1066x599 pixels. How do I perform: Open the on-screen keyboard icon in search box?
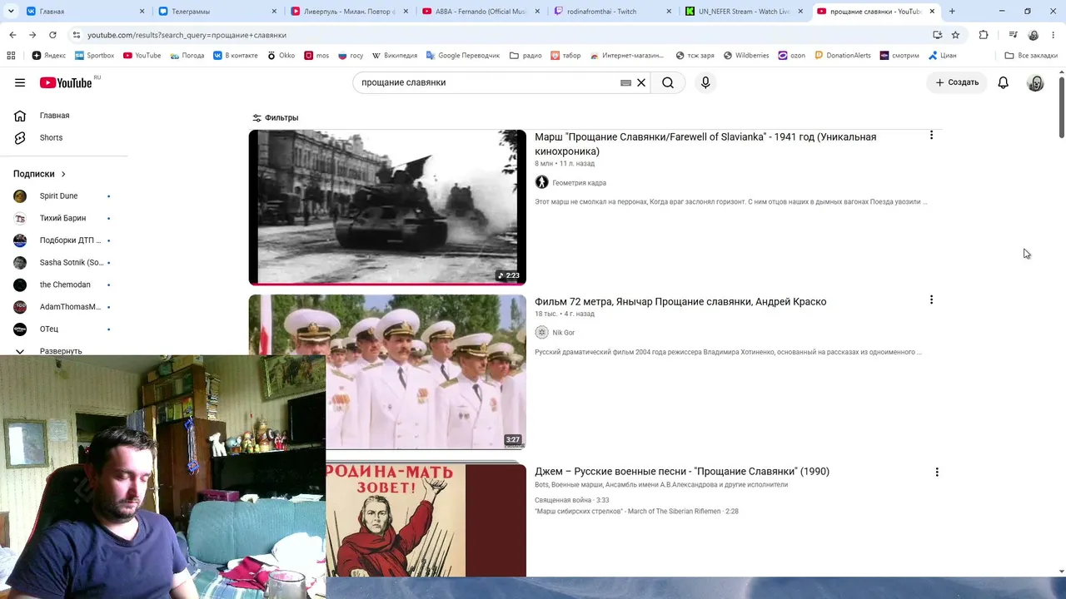coord(625,82)
